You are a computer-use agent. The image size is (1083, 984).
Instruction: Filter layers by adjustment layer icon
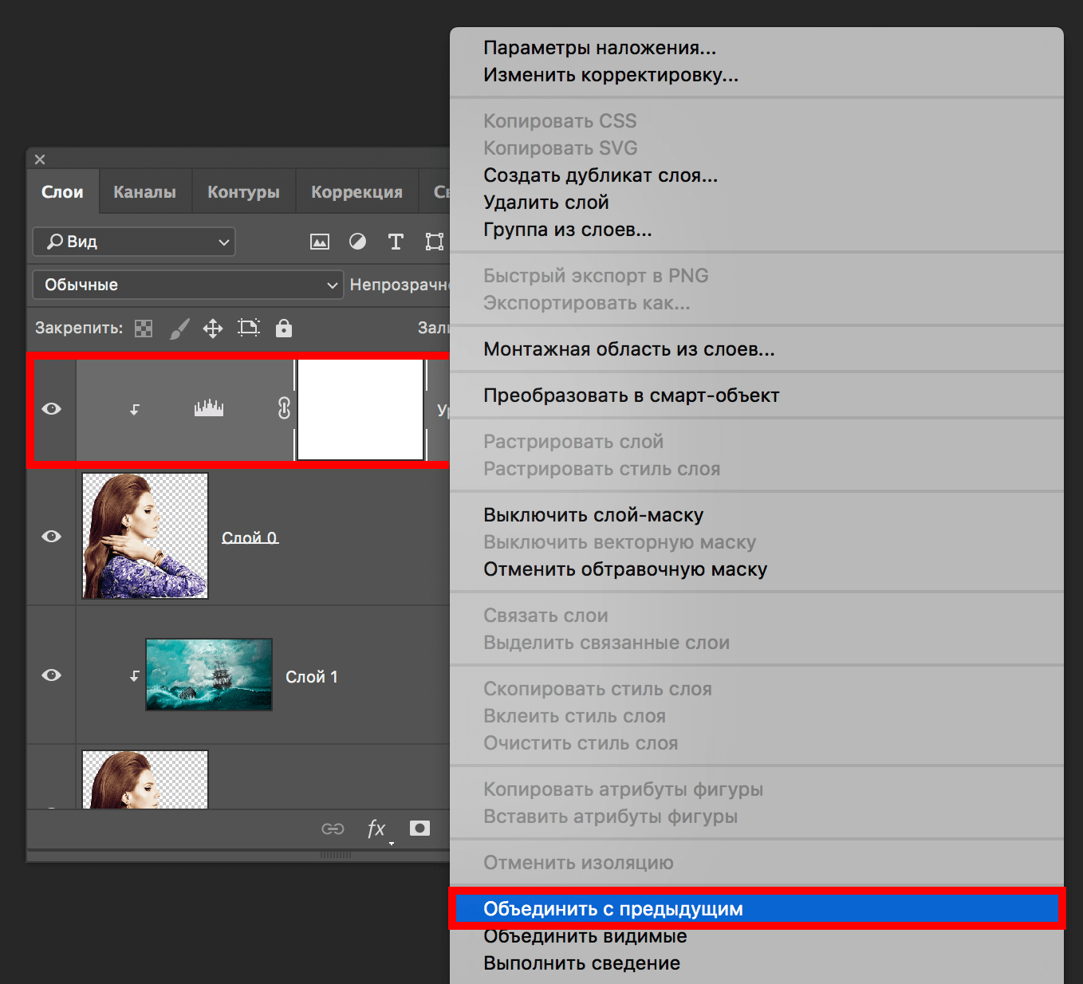pos(357,242)
